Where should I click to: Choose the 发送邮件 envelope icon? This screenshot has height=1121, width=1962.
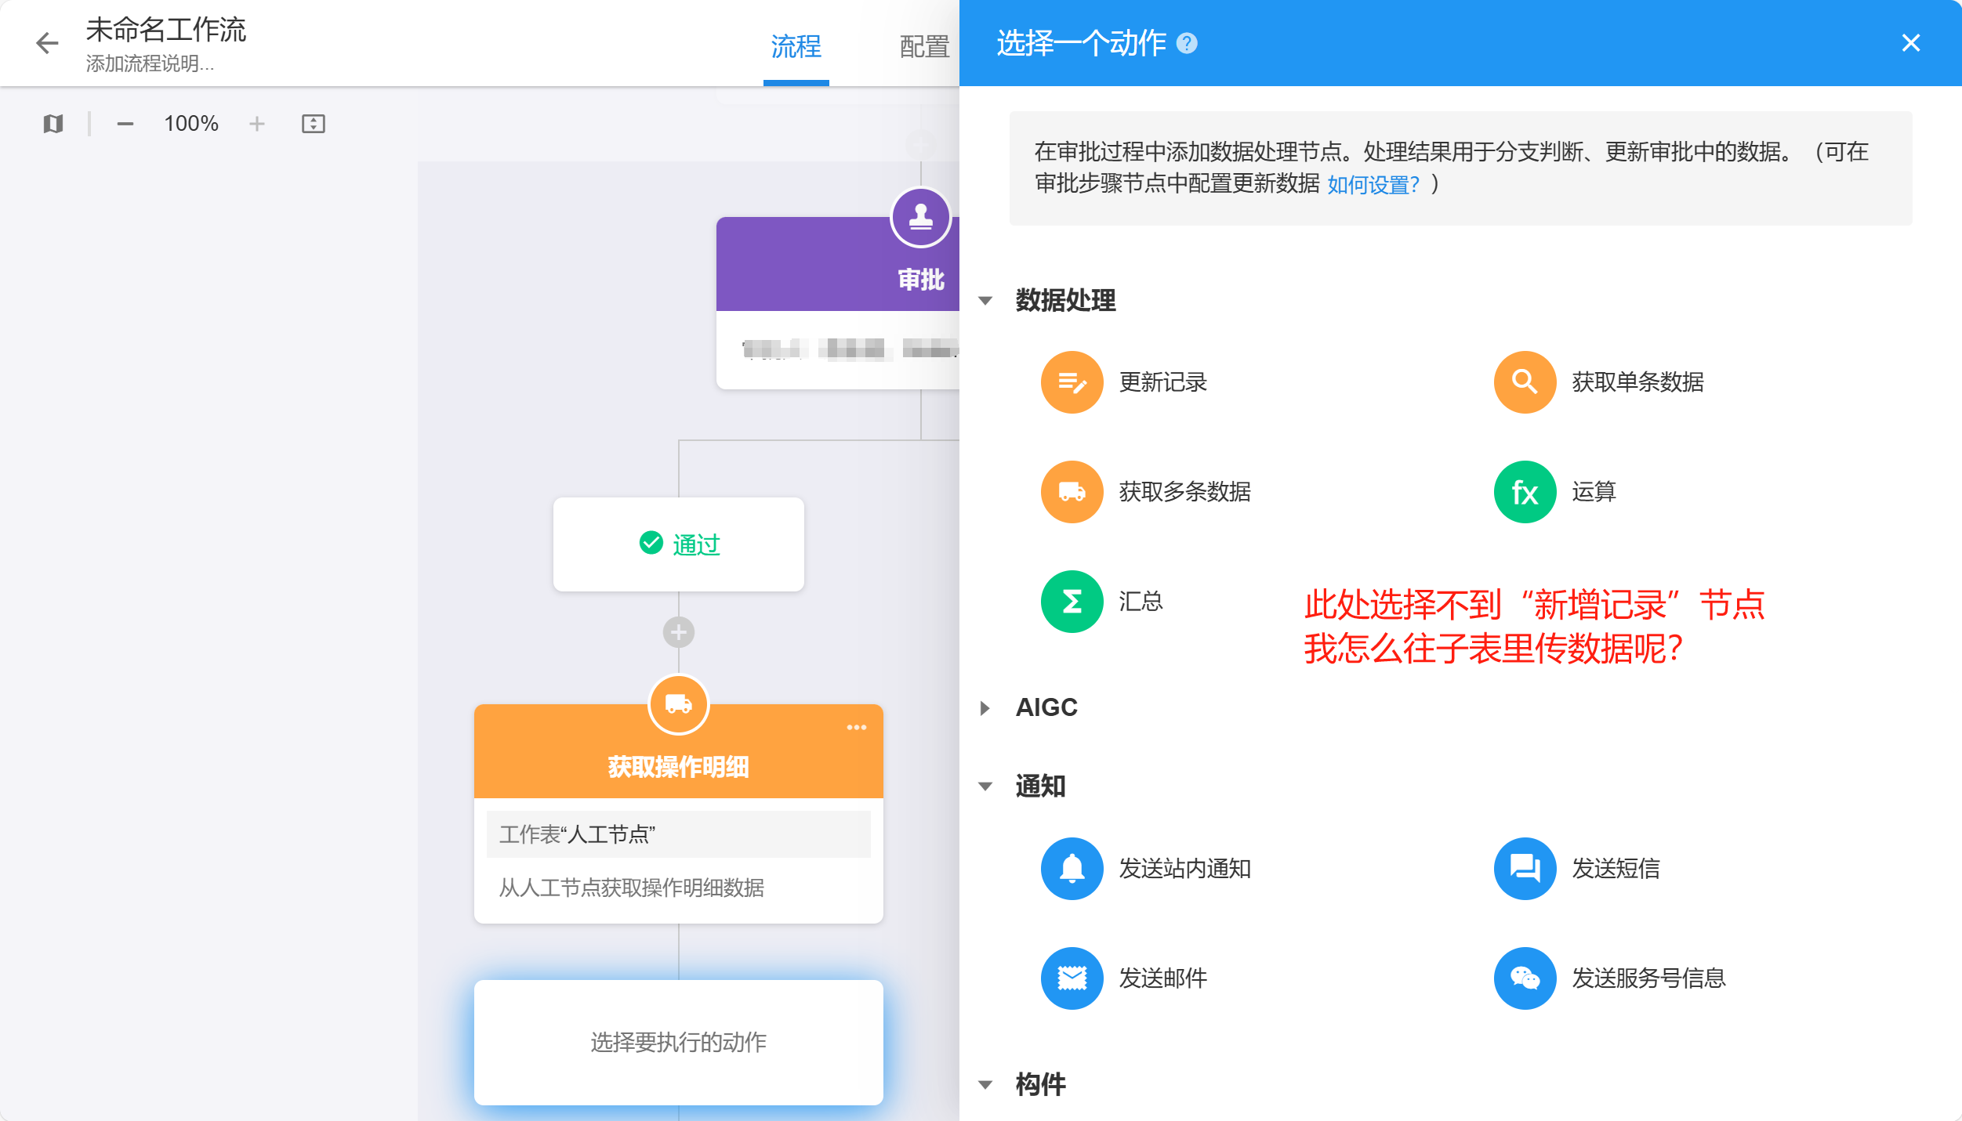(x=1072, y=978)
